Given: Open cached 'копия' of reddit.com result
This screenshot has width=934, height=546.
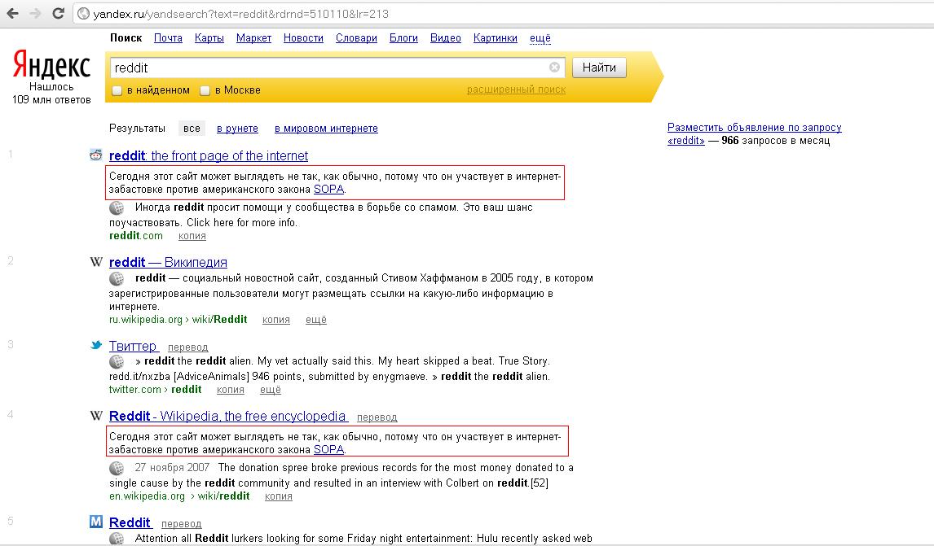Looking at the screenshot, I should [x=192, y=235].
